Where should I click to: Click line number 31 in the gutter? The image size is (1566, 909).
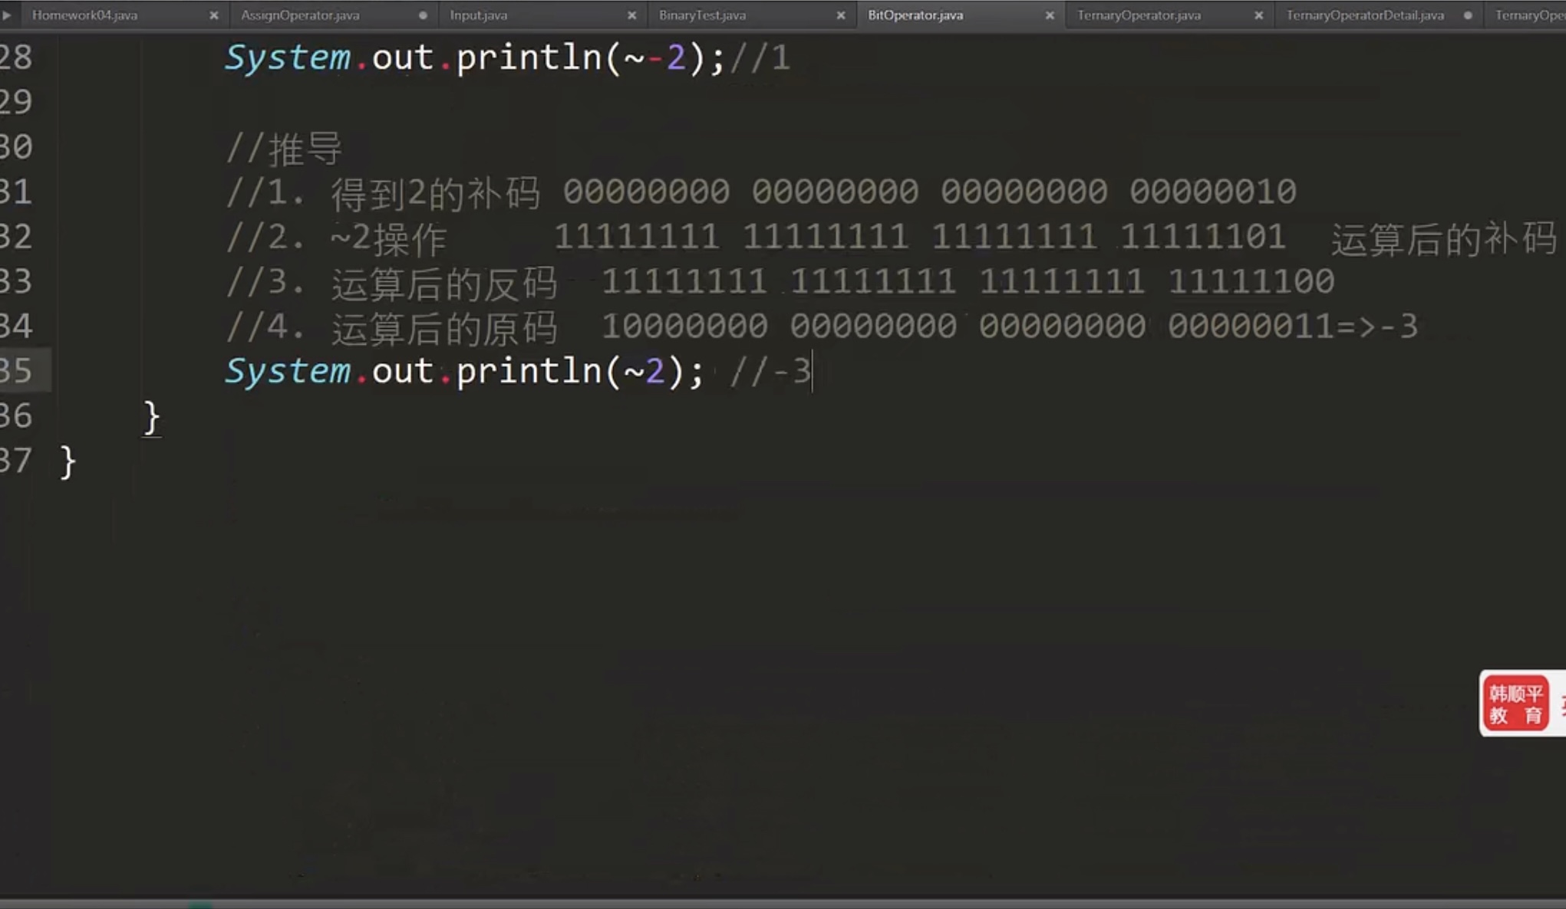coord(17,192)
